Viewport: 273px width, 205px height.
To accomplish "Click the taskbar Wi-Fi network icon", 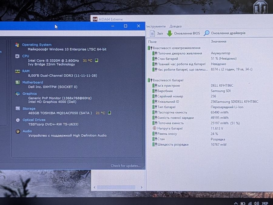I will coord(250,203).
